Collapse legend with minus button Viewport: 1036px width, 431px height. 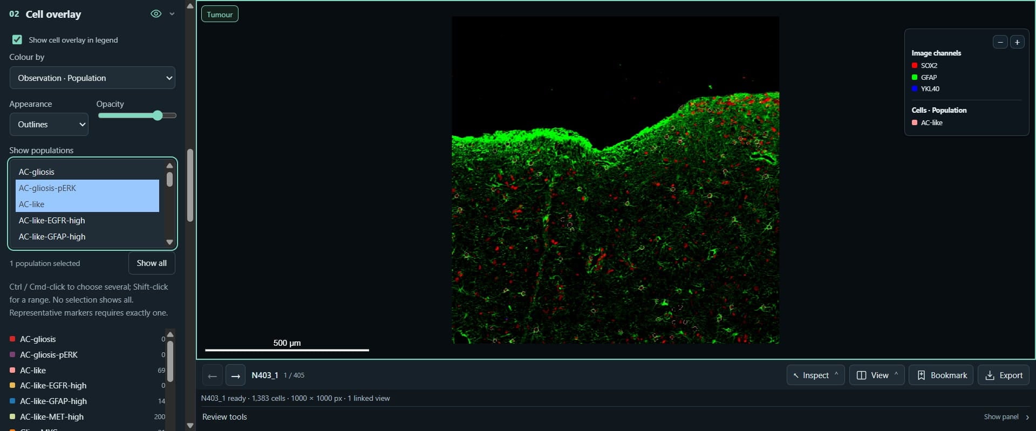(x=1000, y=42)
